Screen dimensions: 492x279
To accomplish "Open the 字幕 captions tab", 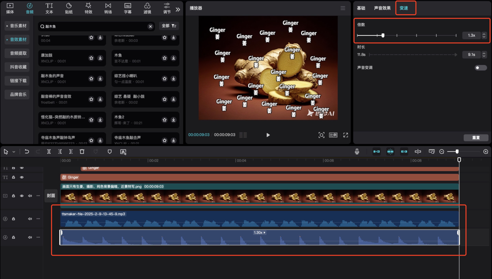I will (x=128, y=8).
